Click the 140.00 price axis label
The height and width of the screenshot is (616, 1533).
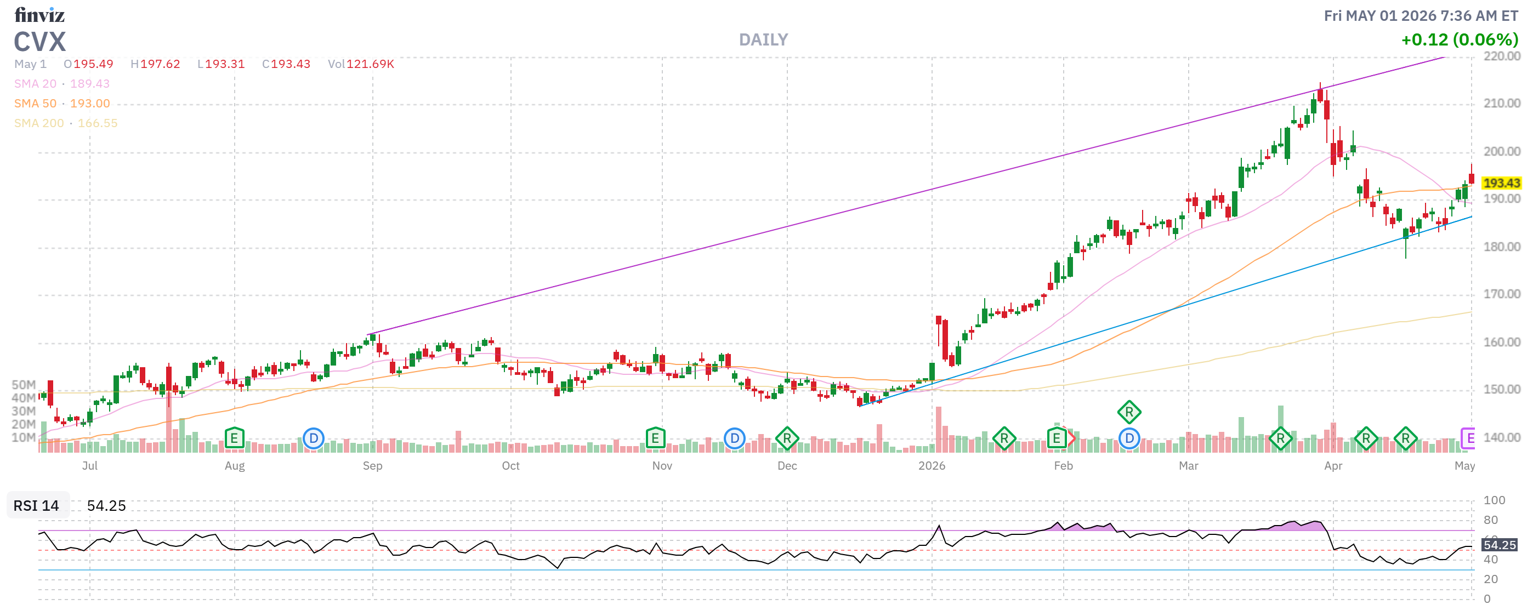(x=1501, y=438)
